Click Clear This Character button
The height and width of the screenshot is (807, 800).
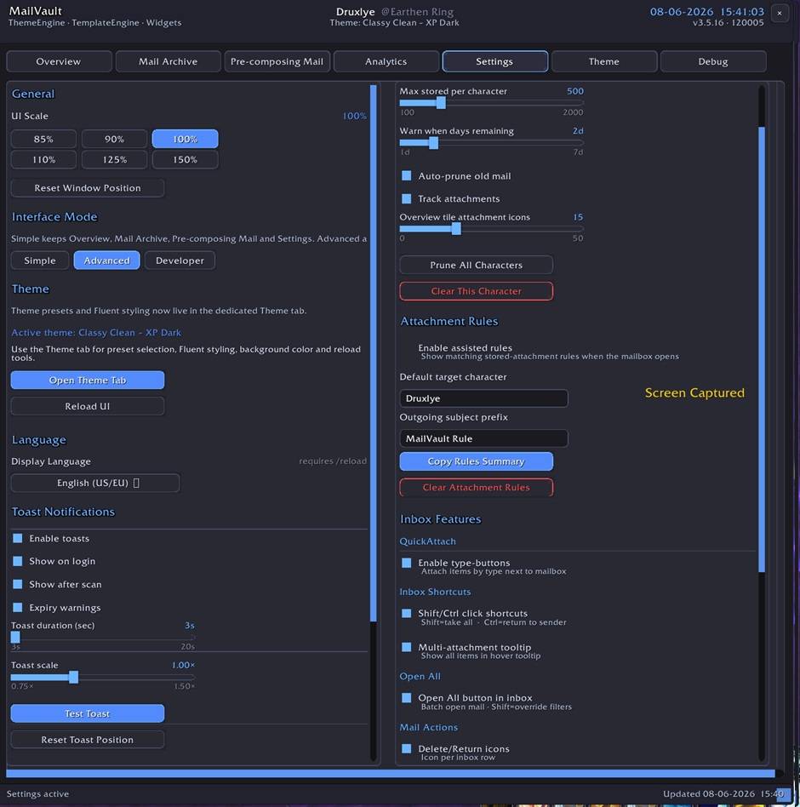[x=477, y=291]
